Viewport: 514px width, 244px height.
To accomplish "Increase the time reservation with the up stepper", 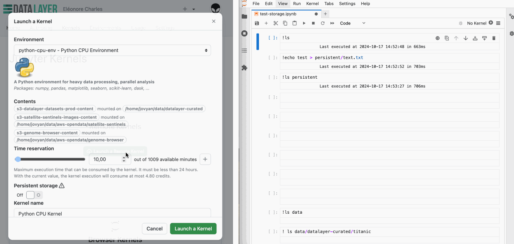I will click(124, 157).
